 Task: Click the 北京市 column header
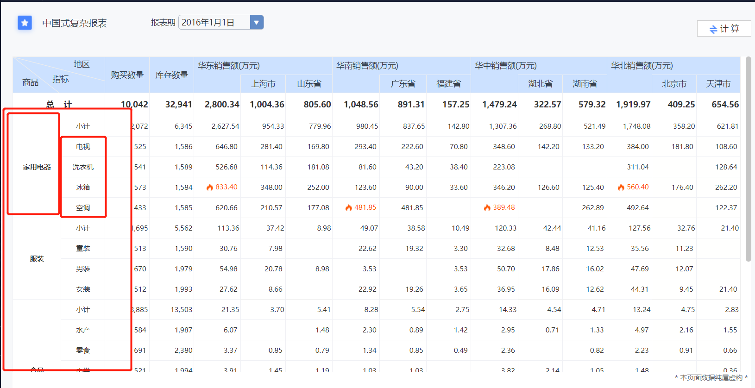[x=674, y=84]
